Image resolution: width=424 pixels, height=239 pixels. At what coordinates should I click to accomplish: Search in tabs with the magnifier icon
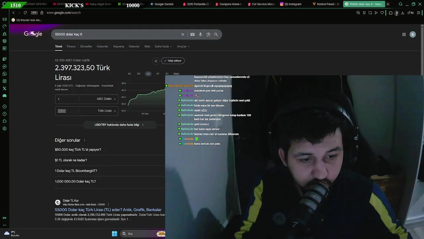tap(400, 4)
